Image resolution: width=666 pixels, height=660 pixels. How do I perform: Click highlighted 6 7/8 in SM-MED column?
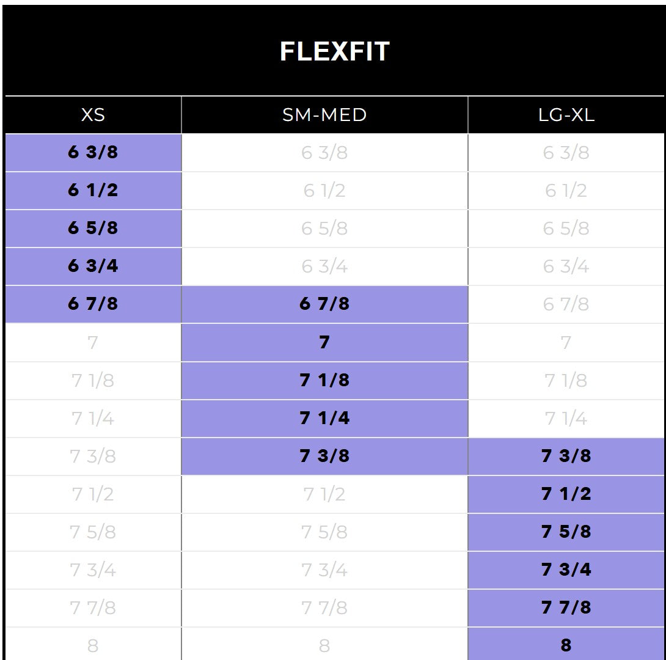point(324,304)
